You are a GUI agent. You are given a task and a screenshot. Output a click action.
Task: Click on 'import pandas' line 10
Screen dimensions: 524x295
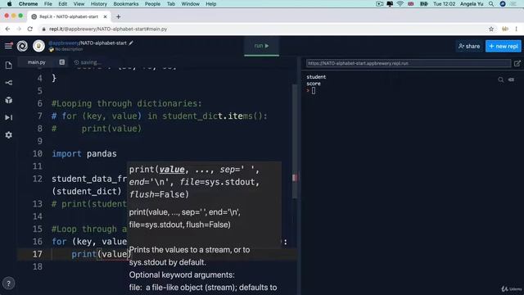84,154
